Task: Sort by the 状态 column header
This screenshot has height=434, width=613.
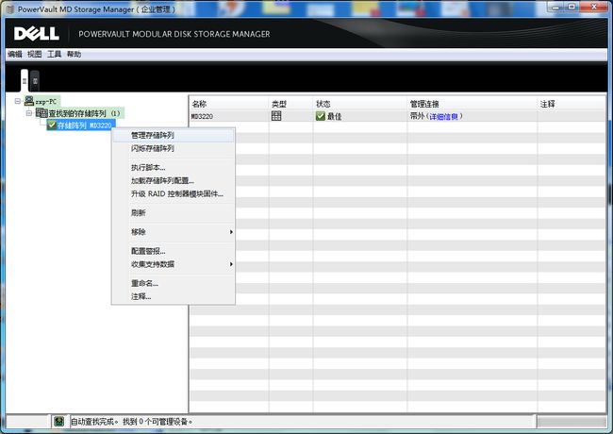Action: [359, 104]
